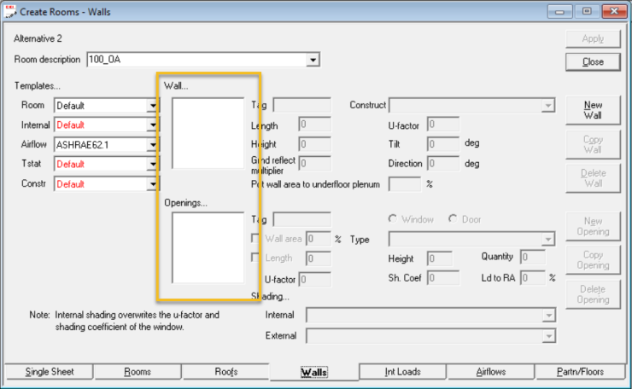Click the Sh. Coef input field
The width and height of the screenshot is (632, 389).
(x=443, y=278)
